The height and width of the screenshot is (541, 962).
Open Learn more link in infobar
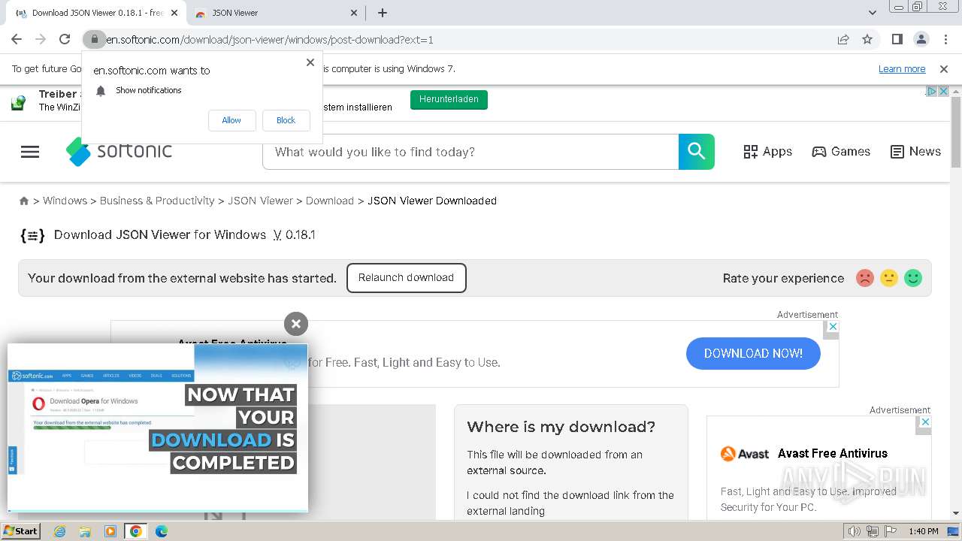[902, 69]
